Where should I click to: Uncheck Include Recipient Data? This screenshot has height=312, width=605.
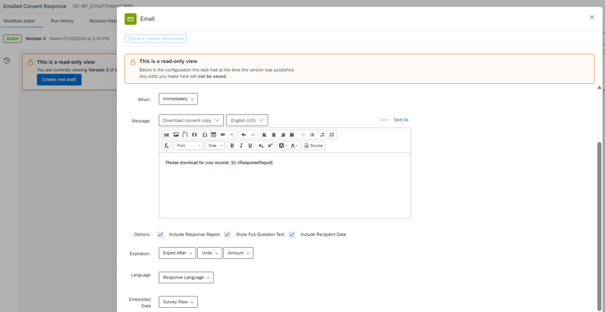(292, 234)
